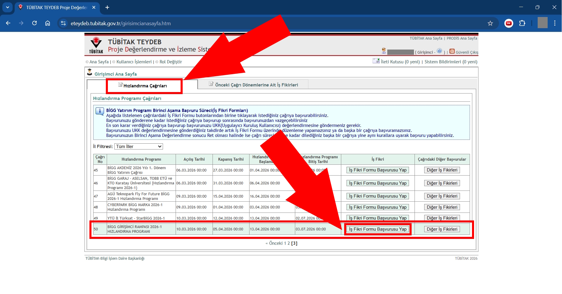Image resolution: width=562 pixels, height=294 pixels.
Task: Click the Rol Değiştir link
Action: [171, 62]
